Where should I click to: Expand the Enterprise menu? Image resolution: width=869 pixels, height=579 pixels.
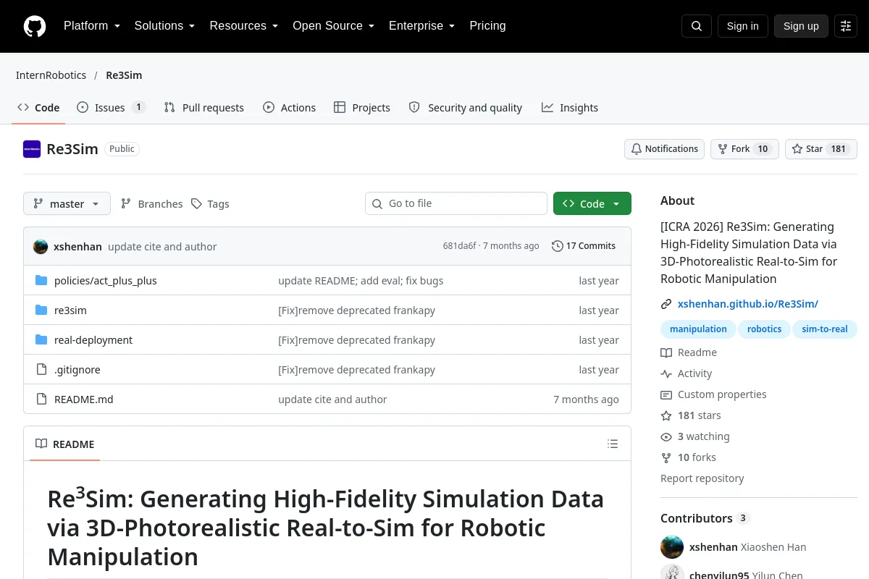tap(421, 26)
